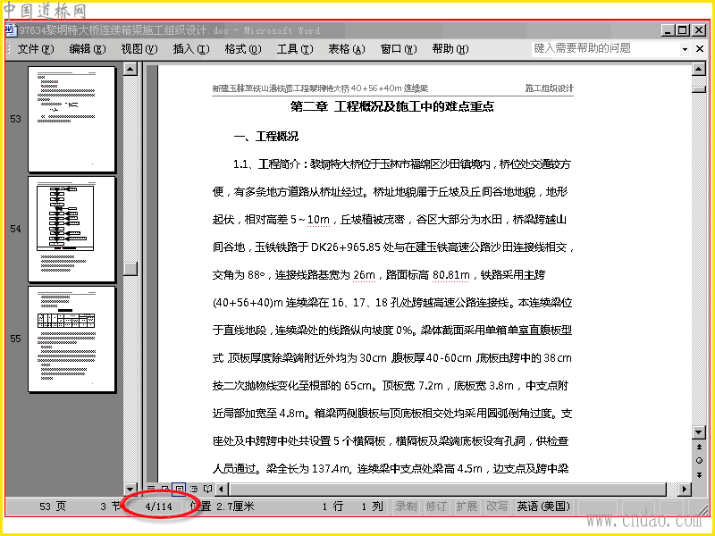Click the 英语(美国) language indicator
This screenshot has height=536, width=715.
click(543, 507)
